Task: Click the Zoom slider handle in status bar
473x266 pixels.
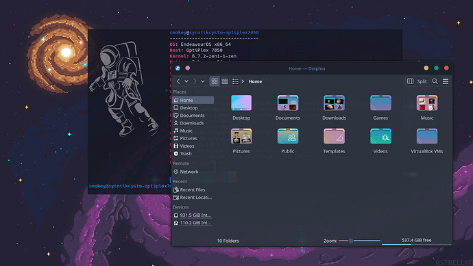Action: click(350, 241)
